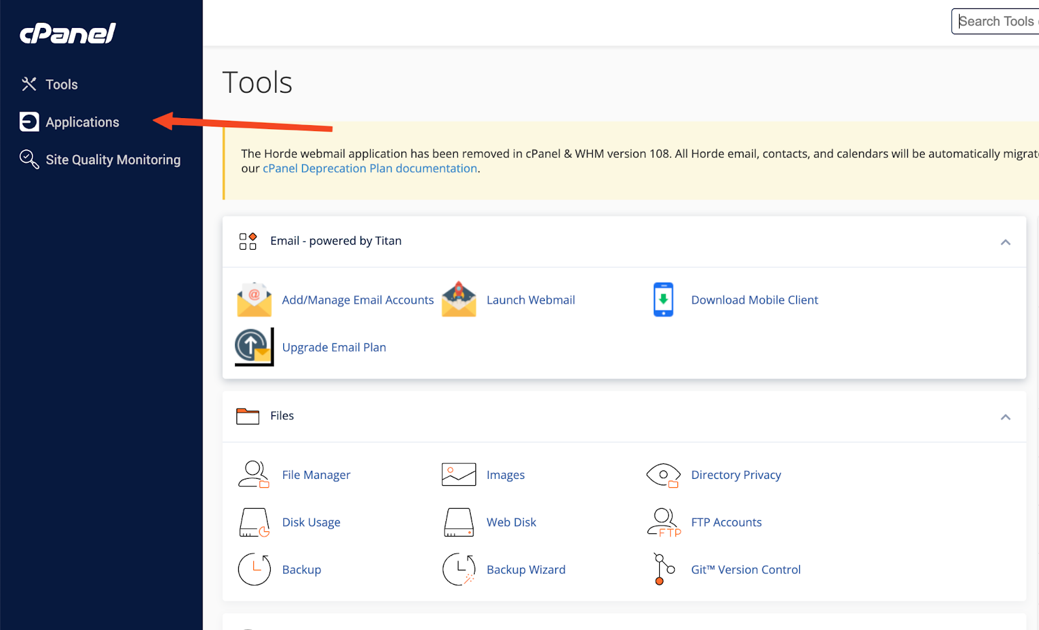Click the Images picture icon
This screenshot has height=630, width=1039.
pyautogui.click(x=459, y=474)
